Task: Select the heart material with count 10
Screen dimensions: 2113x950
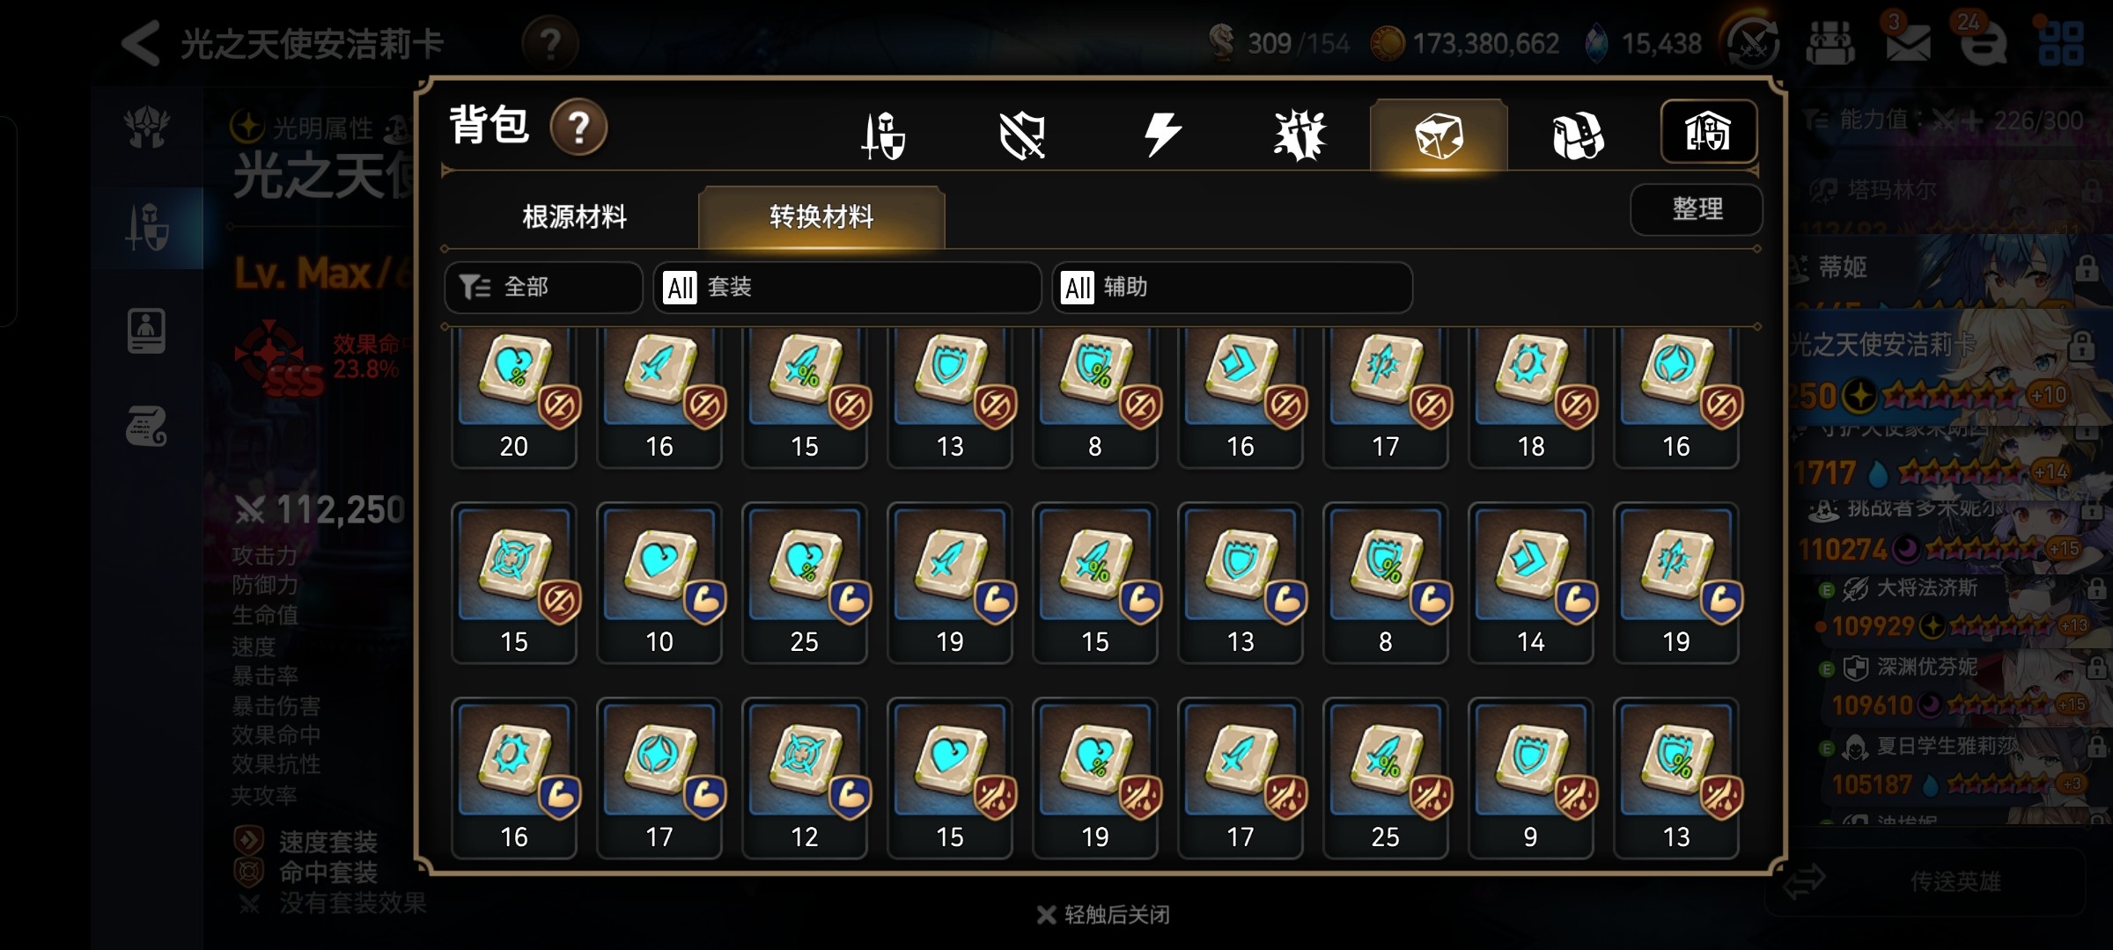Action: [659, 583]
